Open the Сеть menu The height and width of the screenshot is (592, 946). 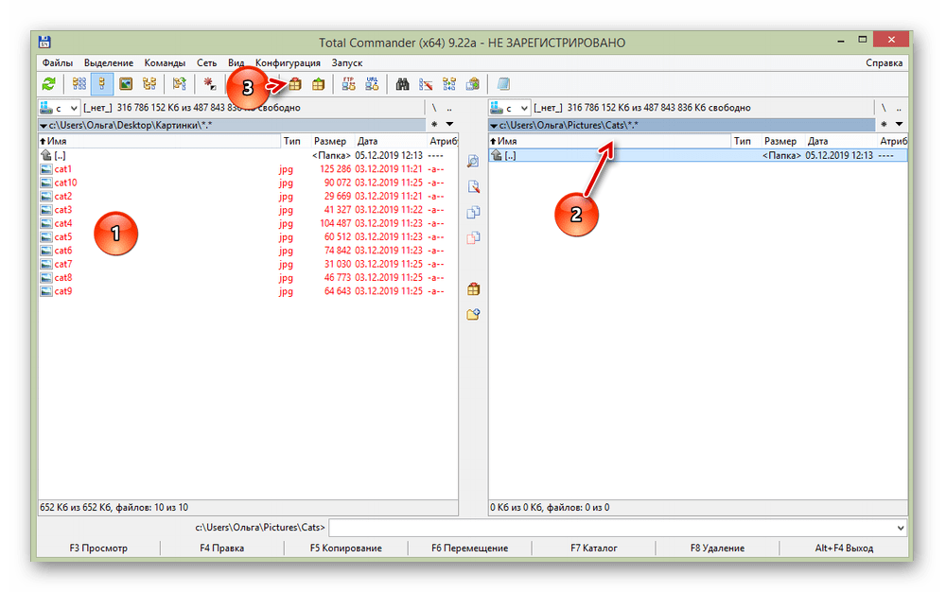pyautogui.click(x=206, y=62)
